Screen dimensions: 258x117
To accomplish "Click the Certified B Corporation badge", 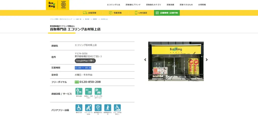I will pos(63,5).
